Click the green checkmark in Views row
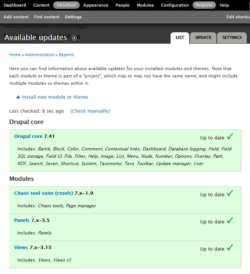250x274 pixels. [x=230, y=248]
